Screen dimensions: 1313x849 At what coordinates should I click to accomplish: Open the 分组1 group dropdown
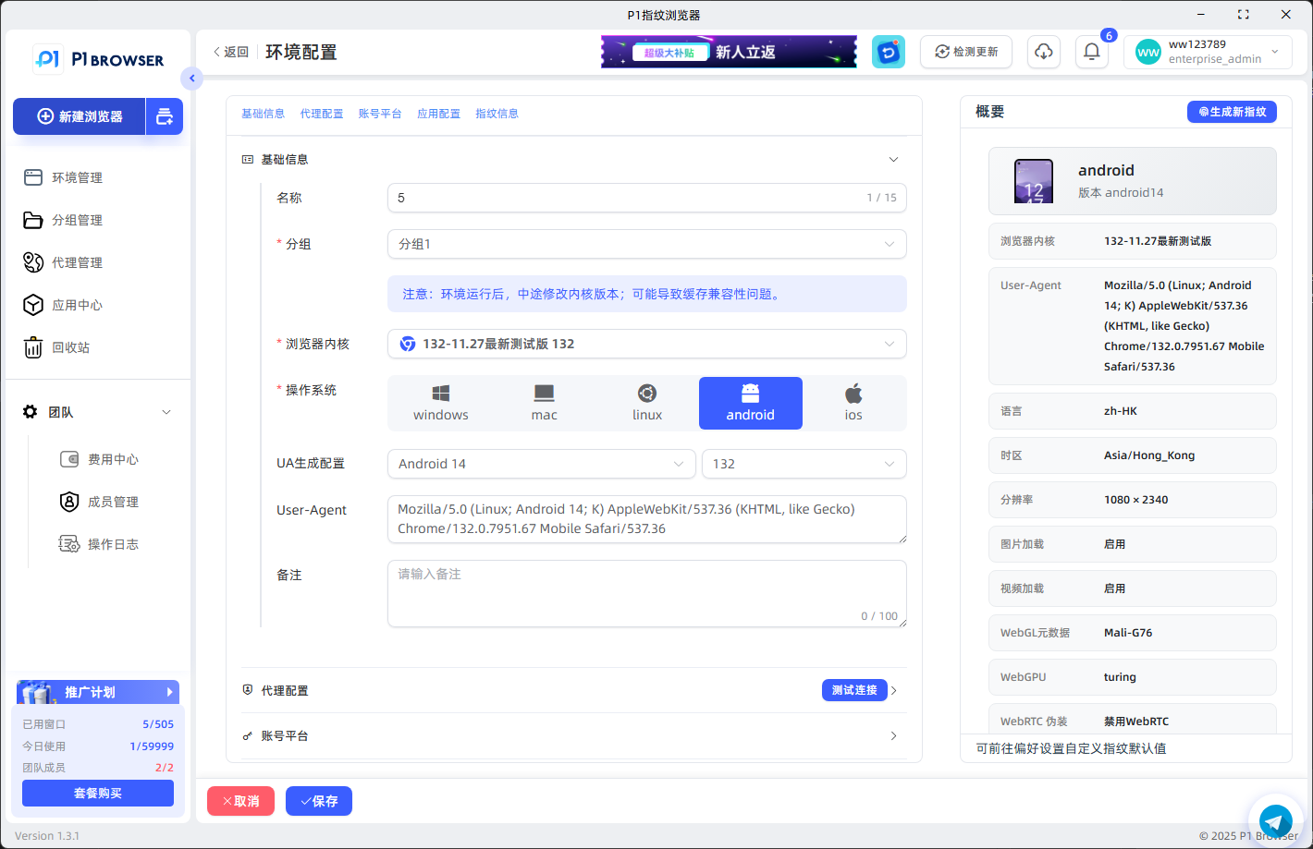click(647, 244)
